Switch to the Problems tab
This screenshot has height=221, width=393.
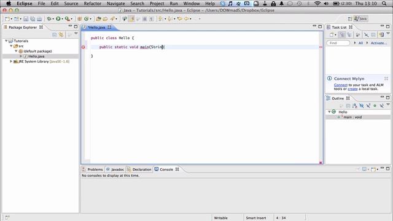93,169
